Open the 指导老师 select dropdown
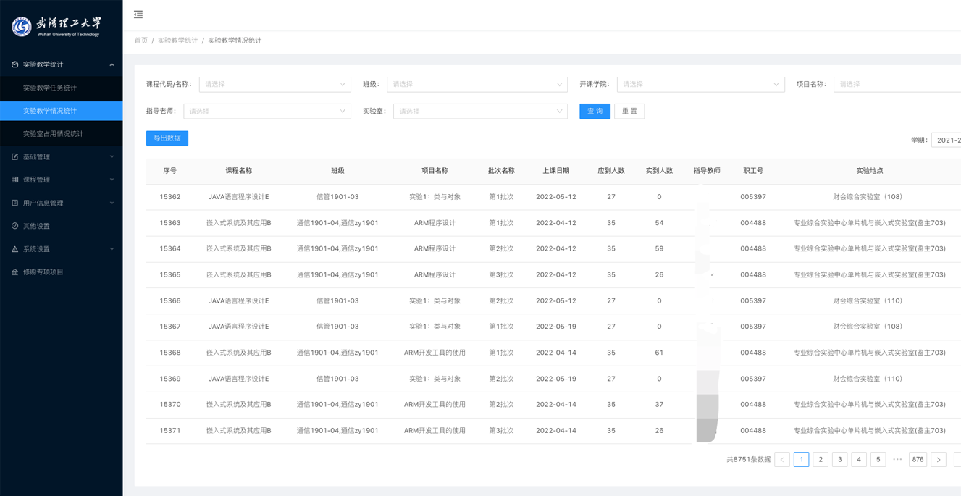 pos(267,111)
